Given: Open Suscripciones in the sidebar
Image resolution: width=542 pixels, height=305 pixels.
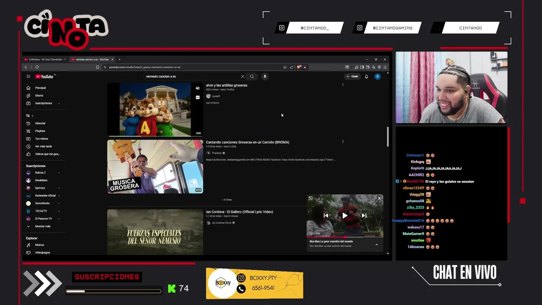Looking at the screenshot, I should (43, 103).
